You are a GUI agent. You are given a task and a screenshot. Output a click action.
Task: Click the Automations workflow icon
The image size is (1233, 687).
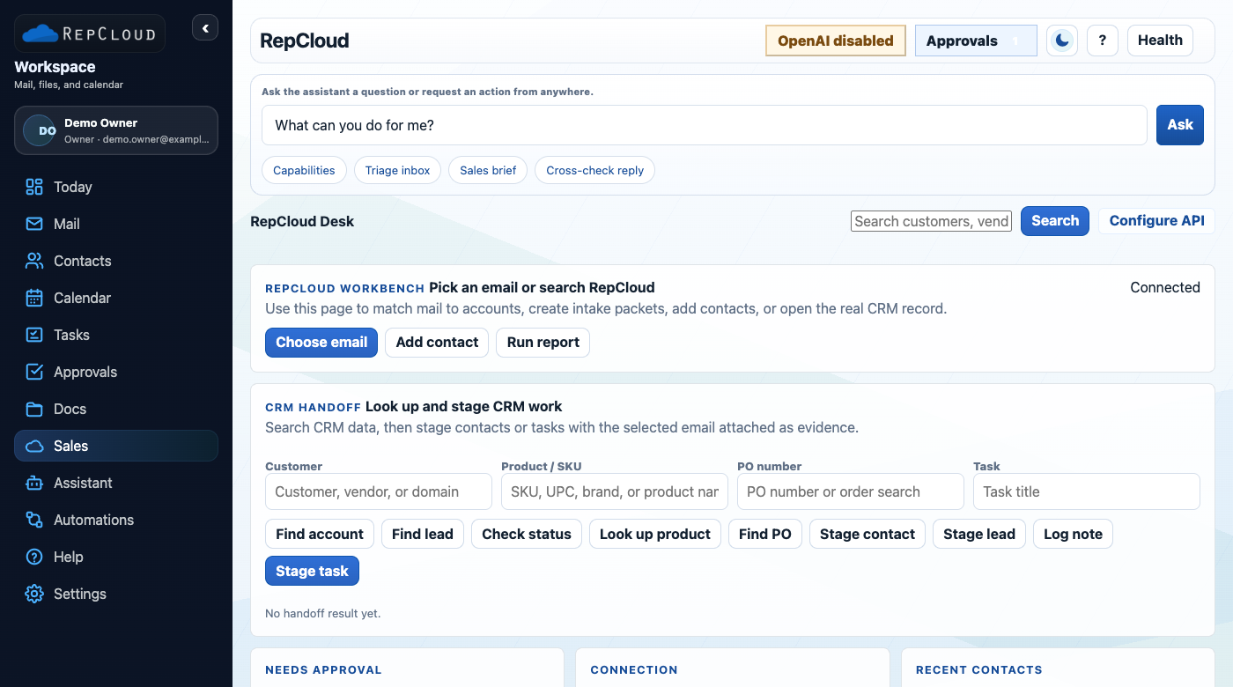34,520
